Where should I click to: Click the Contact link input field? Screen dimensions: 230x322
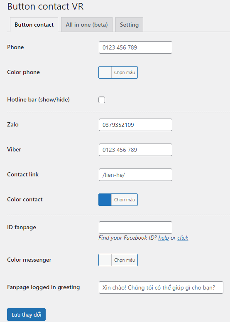coord(135,175)
